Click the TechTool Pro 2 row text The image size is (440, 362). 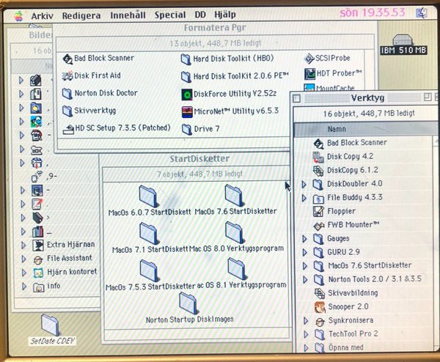click(x=353, y=334)
